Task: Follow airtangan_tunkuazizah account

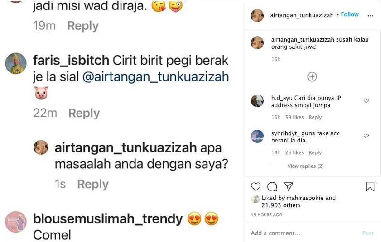Action: (x=350, y=14)
